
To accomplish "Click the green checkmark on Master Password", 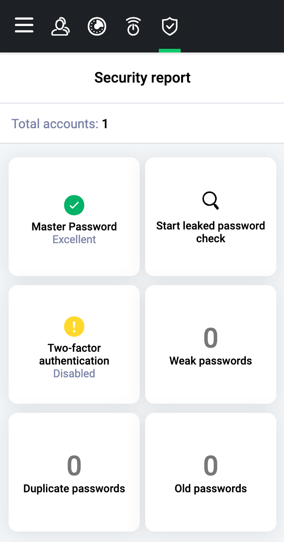I will [74, 205].
